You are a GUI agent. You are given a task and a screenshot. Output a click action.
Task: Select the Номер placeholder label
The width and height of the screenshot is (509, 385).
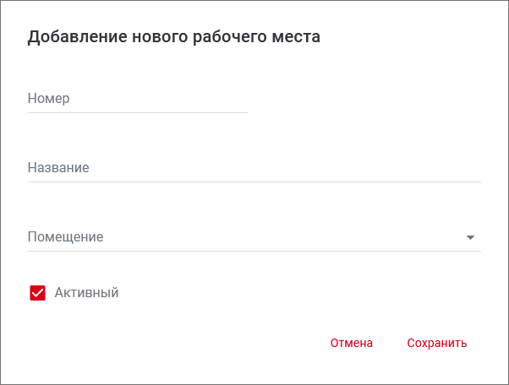click(48, 99)
